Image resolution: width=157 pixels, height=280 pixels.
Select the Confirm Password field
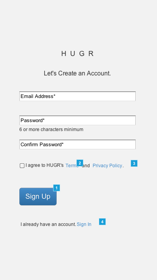click(78, 144)
